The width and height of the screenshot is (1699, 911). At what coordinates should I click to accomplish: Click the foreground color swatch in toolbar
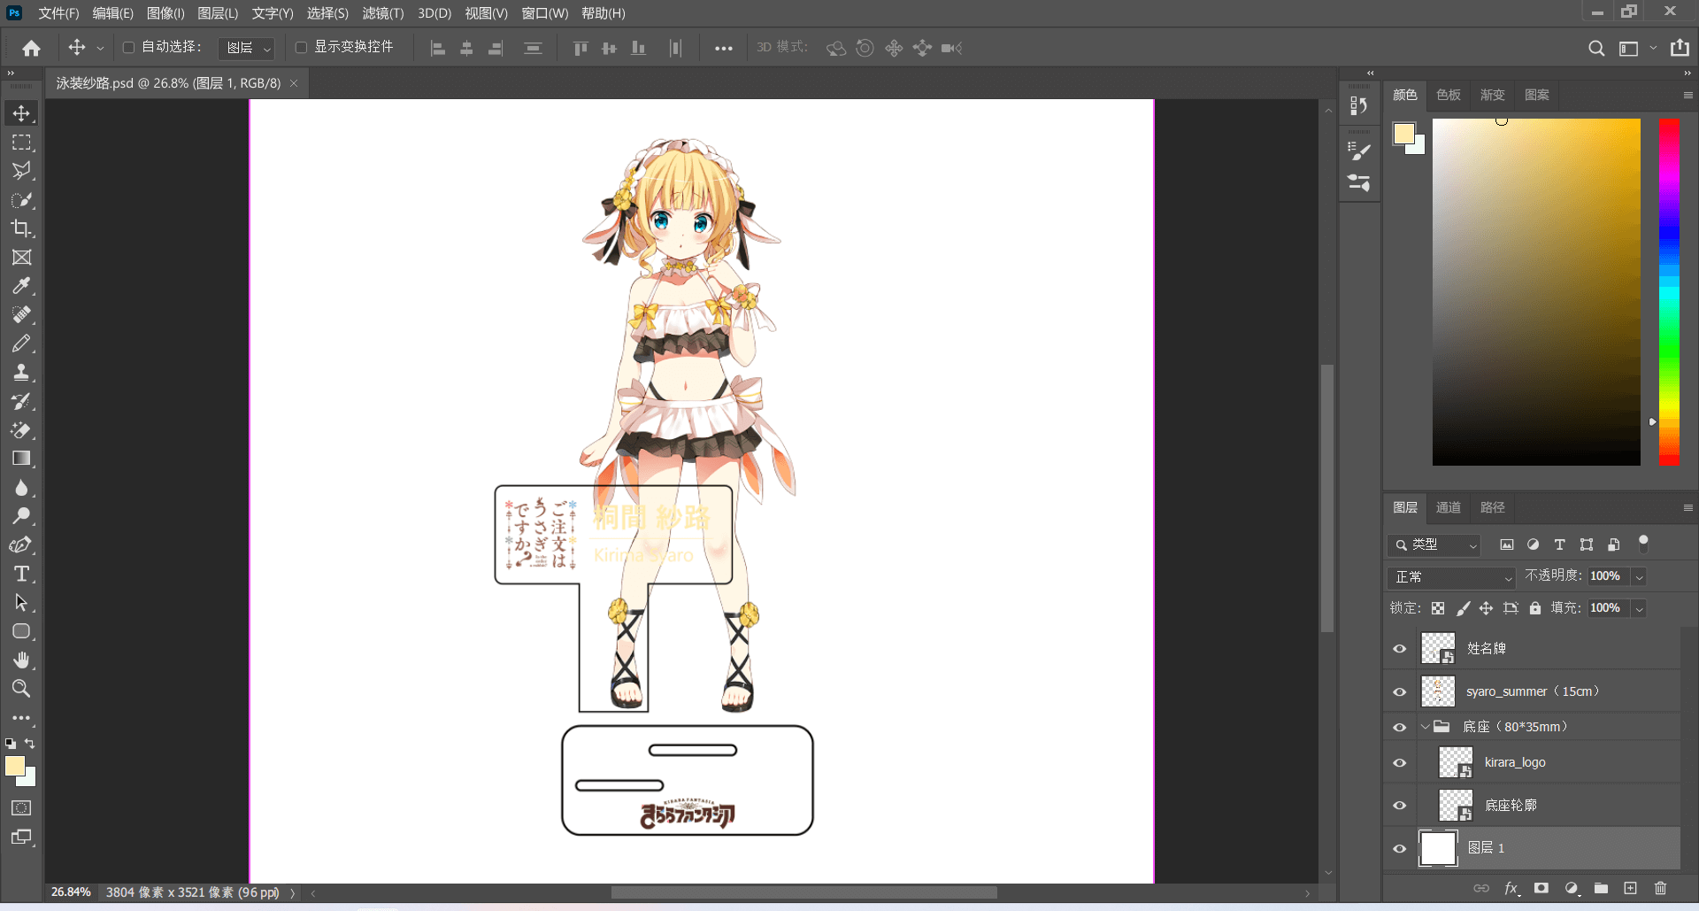[x=15, y=766]
